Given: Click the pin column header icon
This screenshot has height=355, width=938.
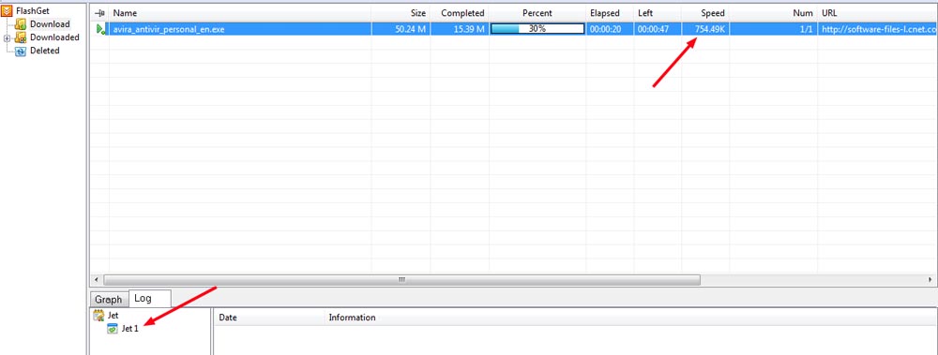Looking at the screenshot, I should pos(100,12).
